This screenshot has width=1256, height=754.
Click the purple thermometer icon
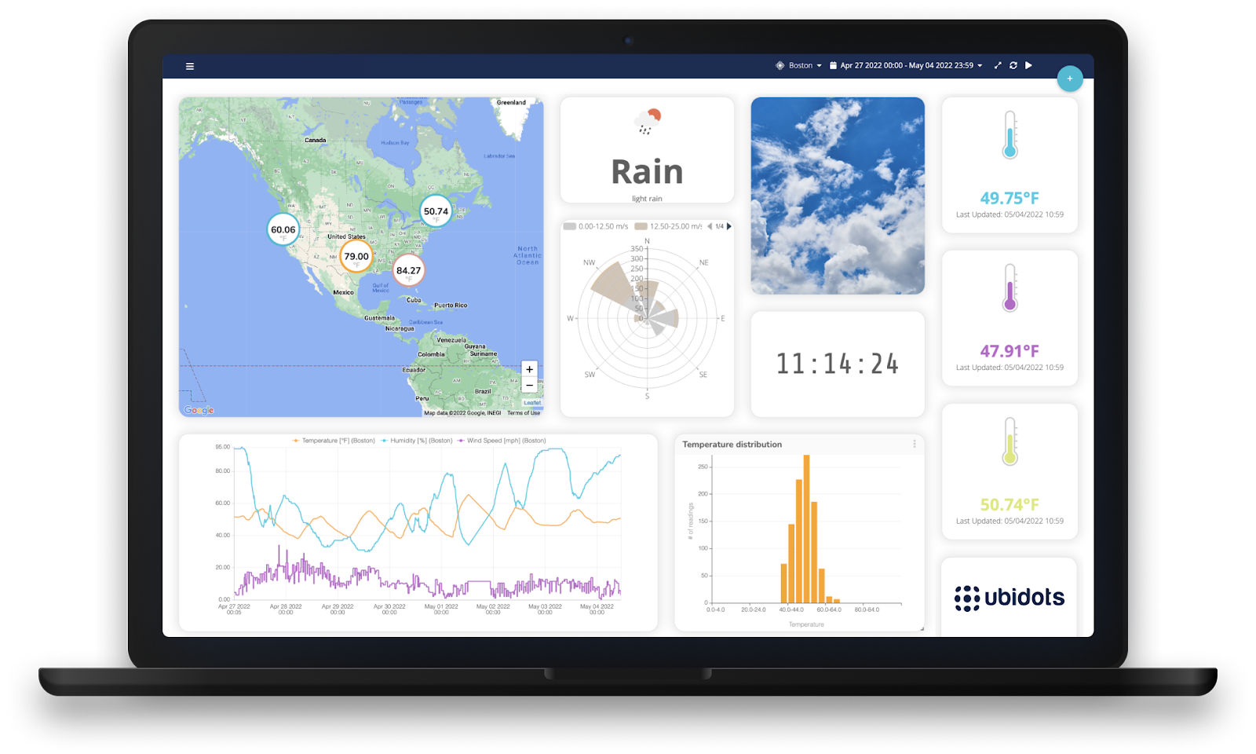pyautogui.click(x=1010, y=287)
